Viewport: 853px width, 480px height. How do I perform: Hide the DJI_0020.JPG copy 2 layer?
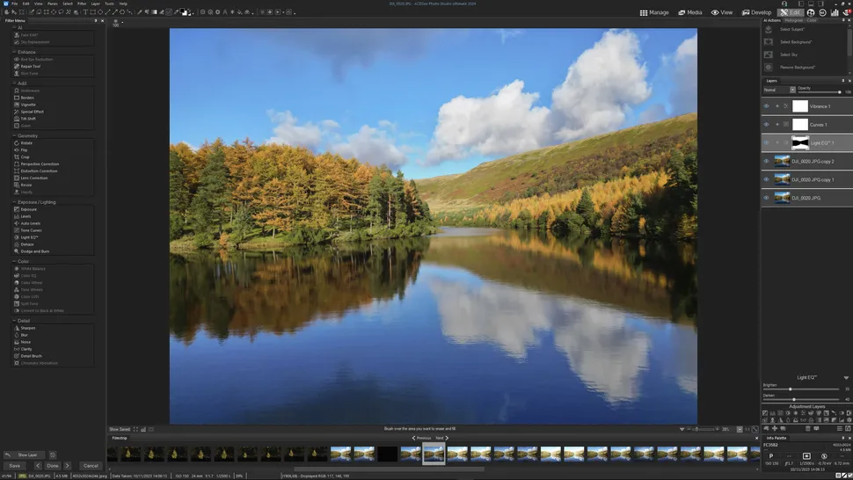(x=766, y=161)
